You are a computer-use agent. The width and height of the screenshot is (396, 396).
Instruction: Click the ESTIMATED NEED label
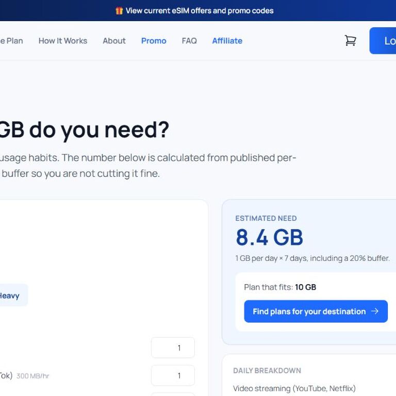click(x=266, y=218)
